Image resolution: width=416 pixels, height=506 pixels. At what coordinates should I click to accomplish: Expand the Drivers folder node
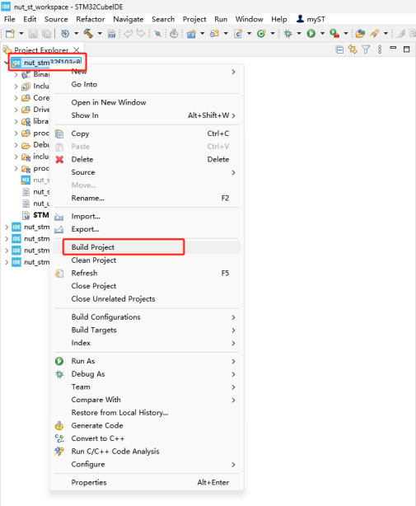[x=16, y=110]
